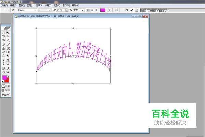Select the Horizontal Type tool
Viewport: 205px width, 137px height.
pyautogui.click(x=8, y=60)
